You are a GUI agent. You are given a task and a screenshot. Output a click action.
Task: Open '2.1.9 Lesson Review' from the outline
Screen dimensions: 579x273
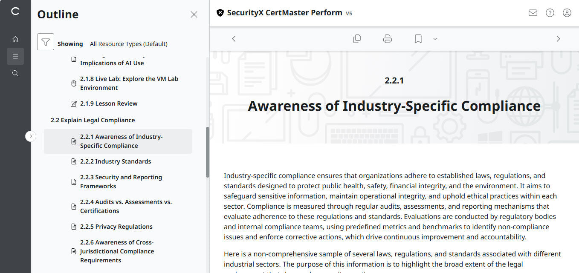[x=108, y=103]
